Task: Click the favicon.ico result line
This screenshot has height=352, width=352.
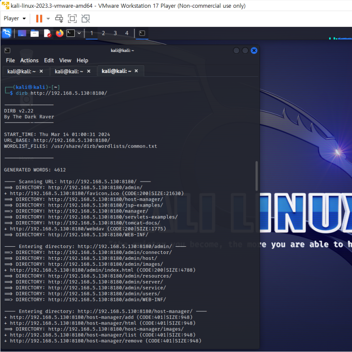Action: (94, 193)
